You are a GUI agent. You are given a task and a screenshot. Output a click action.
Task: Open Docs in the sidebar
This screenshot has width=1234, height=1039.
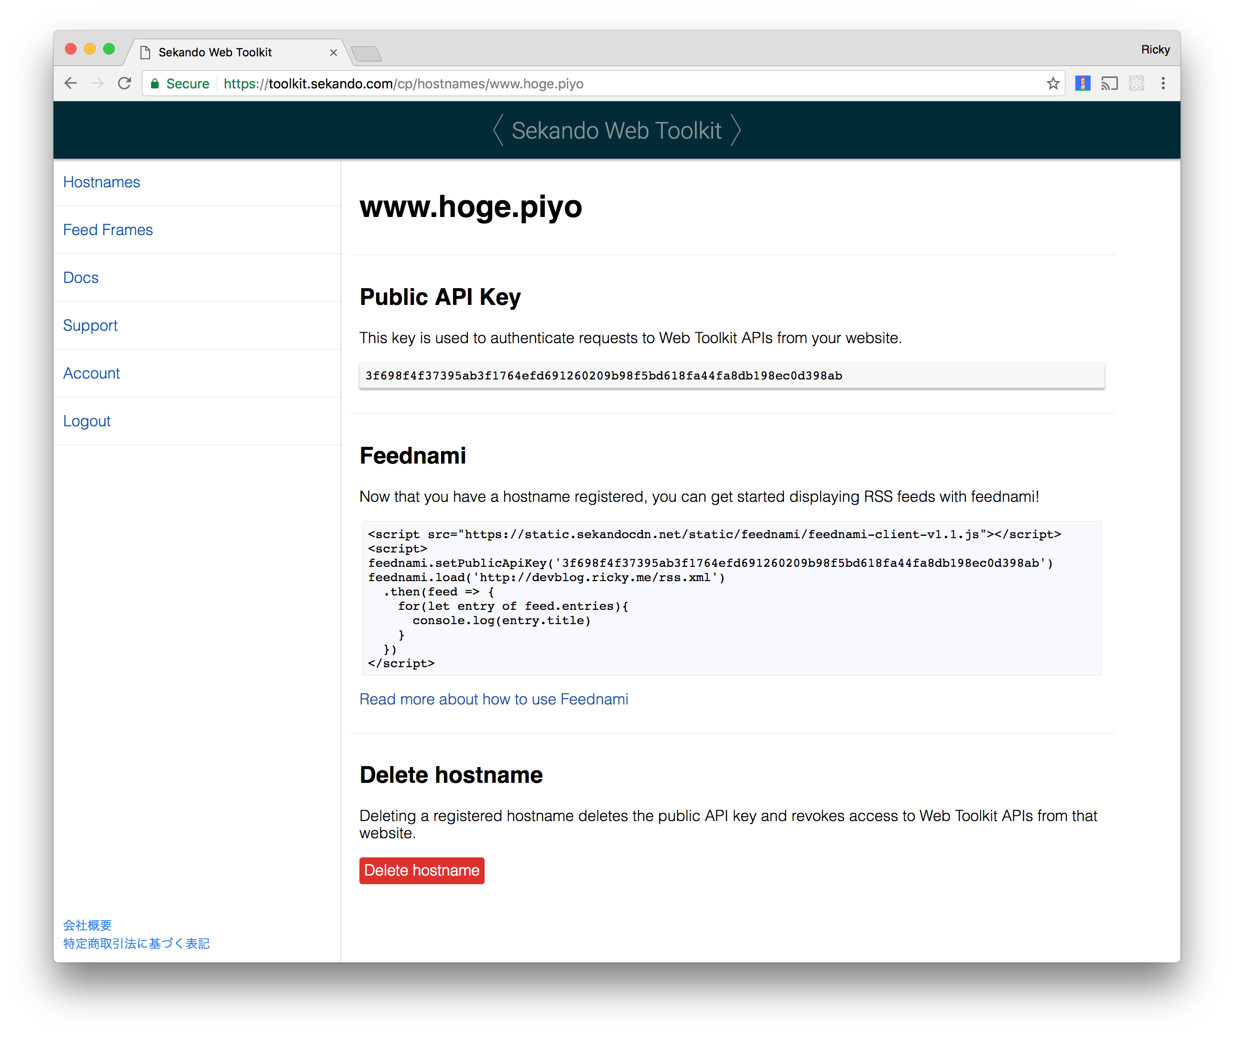click(81, 277)
